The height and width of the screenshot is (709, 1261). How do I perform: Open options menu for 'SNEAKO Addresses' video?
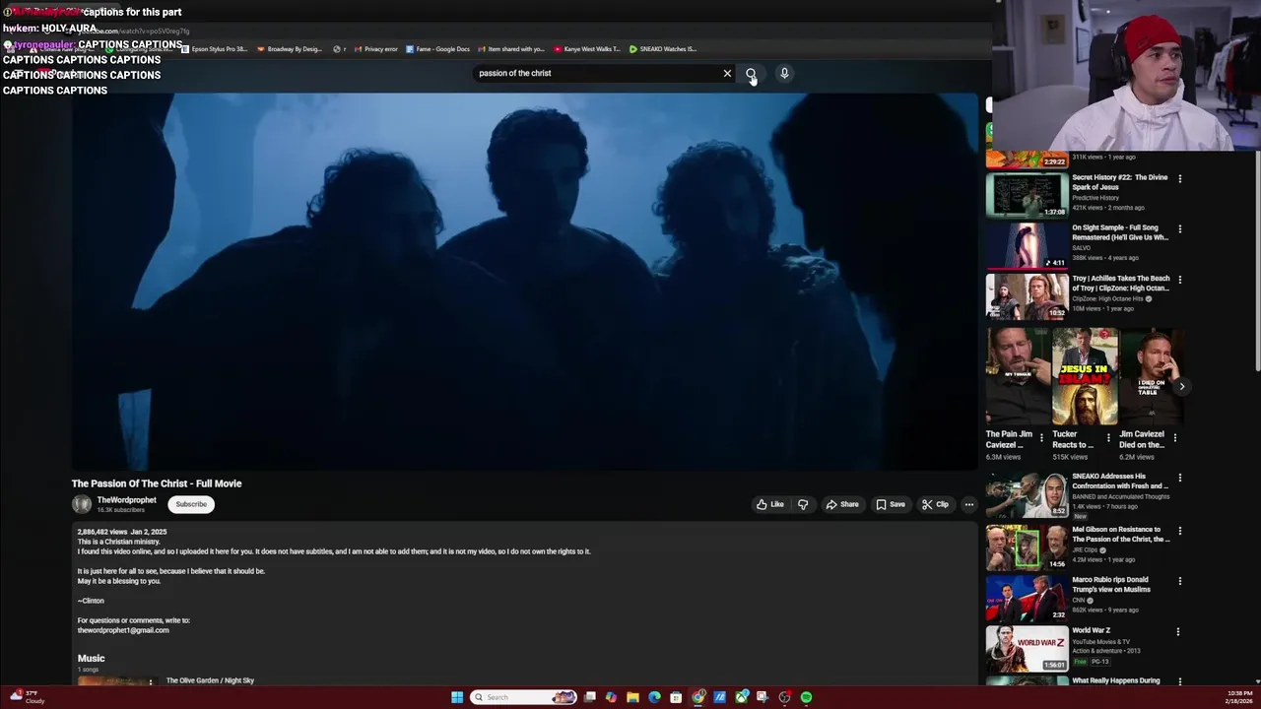coord(1179,479)
